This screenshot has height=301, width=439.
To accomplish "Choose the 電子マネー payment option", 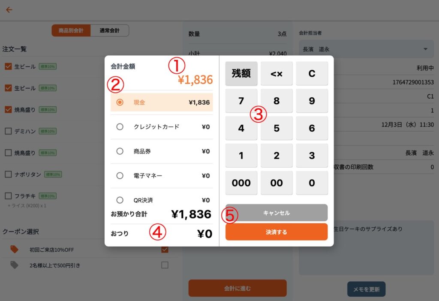I will pyautogui.click(x=120, y=176).
